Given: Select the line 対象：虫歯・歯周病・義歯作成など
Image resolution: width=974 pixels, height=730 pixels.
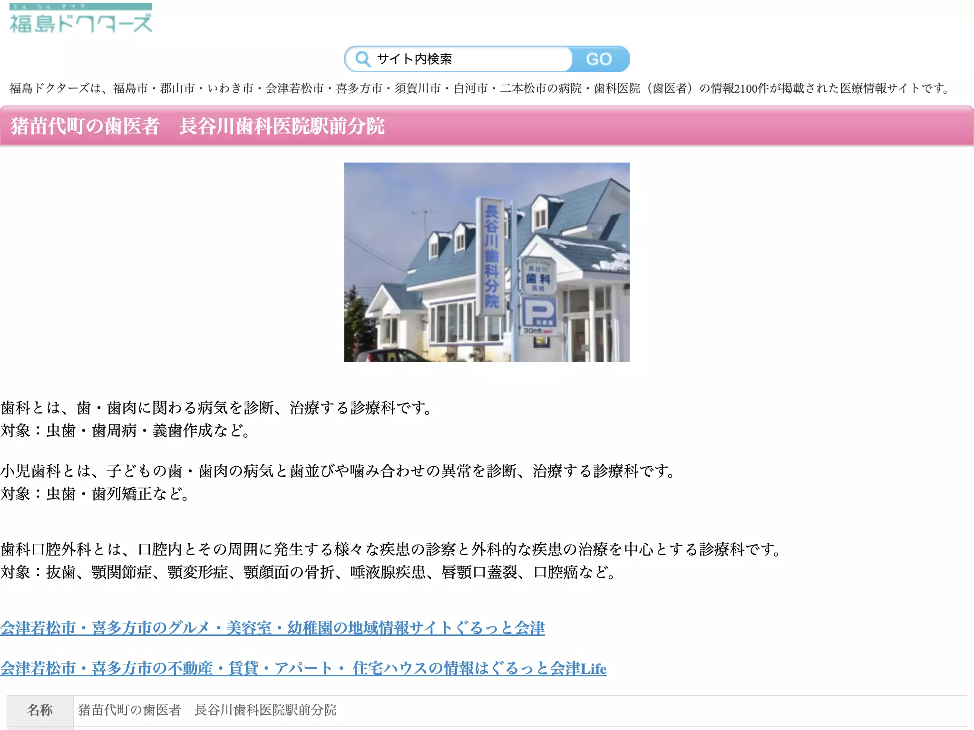Looking at the screenshot, I should coord(126,431).
